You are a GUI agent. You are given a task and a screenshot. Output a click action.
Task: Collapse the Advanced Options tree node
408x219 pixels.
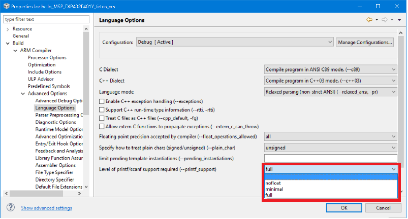tap(23, 93)
